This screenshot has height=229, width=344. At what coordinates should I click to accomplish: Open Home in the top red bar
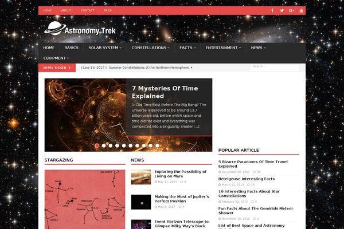point(47,10)
